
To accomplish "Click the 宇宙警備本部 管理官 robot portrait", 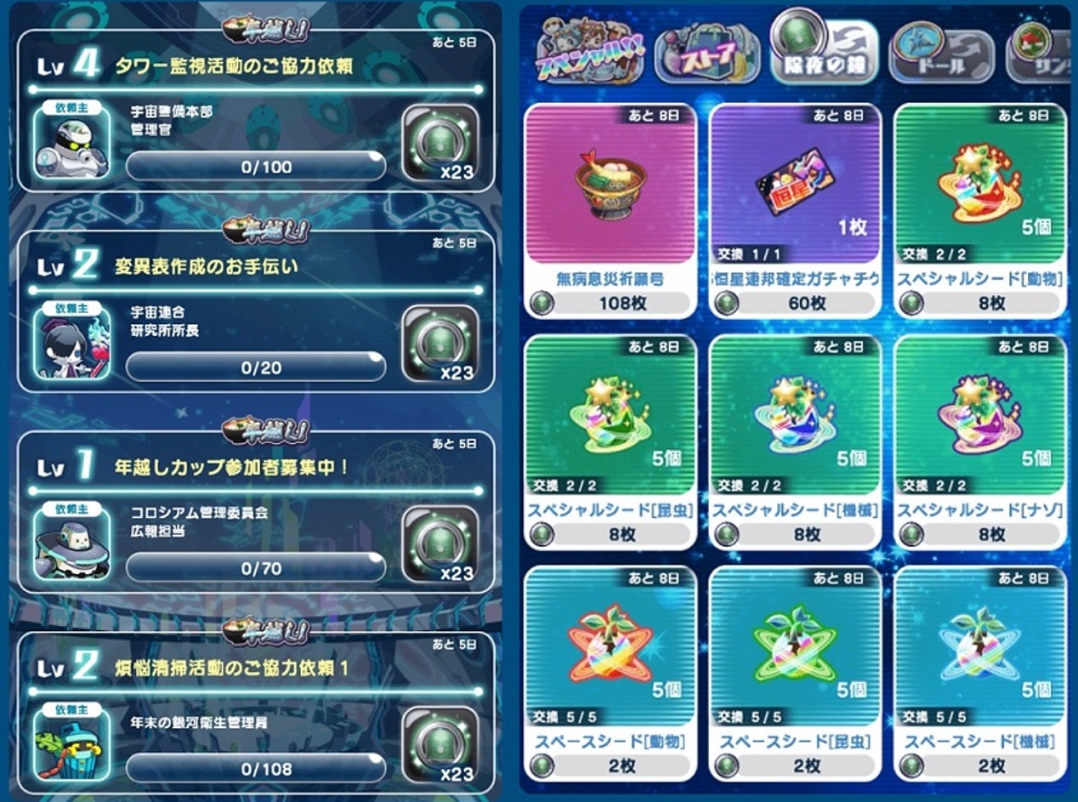I will click(x=72, y=143).
